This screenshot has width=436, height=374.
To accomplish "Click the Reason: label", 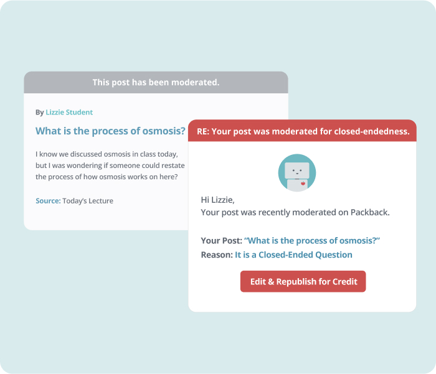I will tap(217, 255).
